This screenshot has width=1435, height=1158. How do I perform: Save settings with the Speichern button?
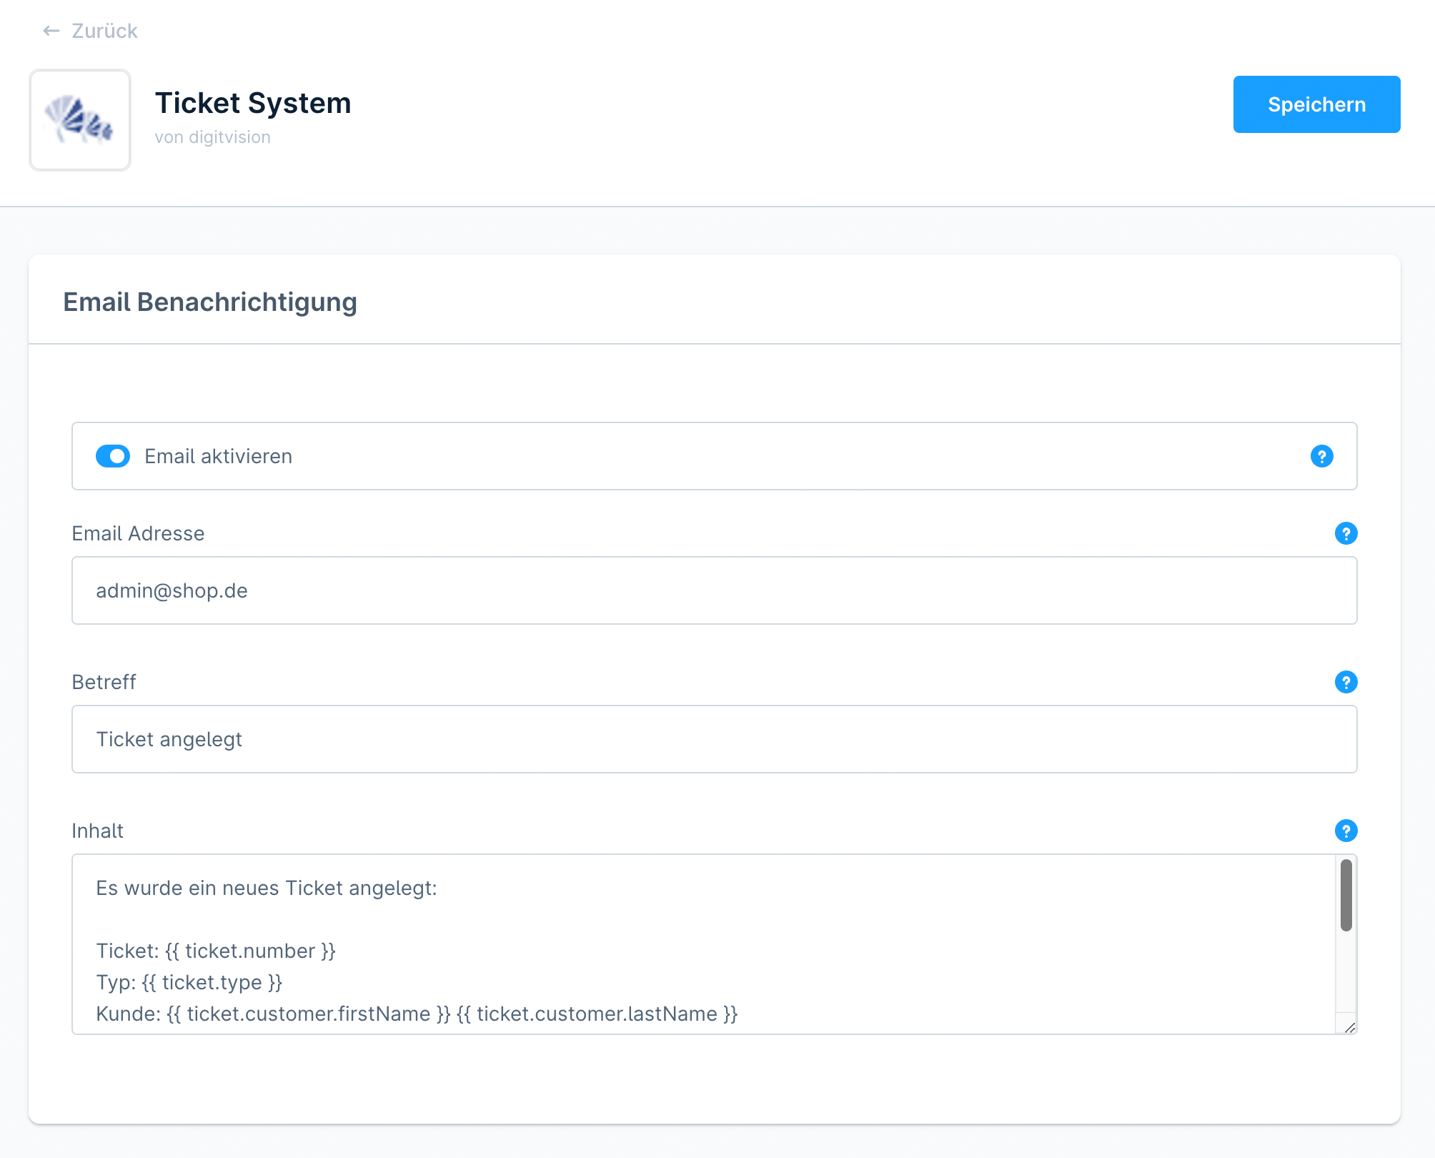tap(1316, 104)
